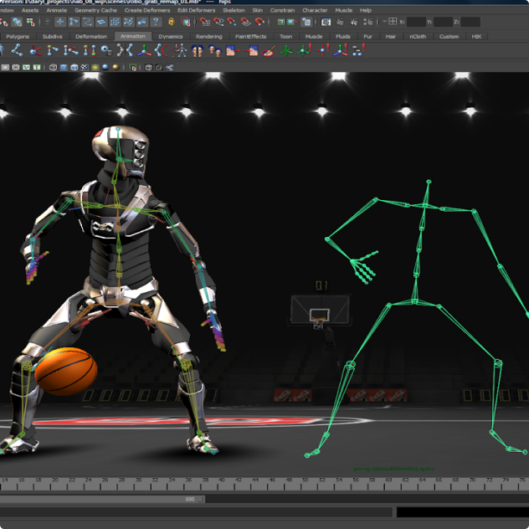Screen dimensions: 529x529
Task: Click the Help menu item
Action: coord(366,10)
